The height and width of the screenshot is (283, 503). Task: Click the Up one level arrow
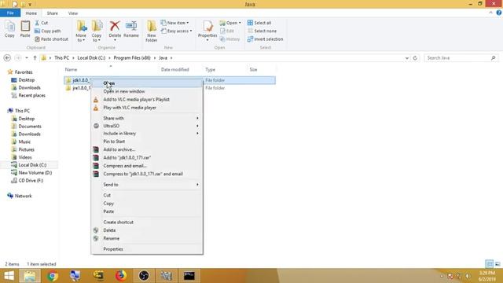(35, 58)
